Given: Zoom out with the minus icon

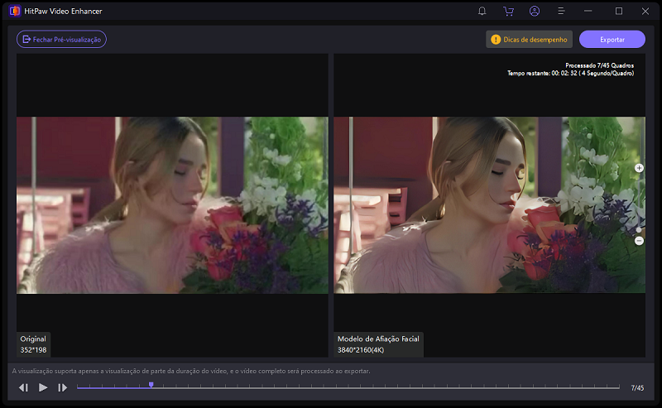Looking at the screenshot, I should point(639,241).
